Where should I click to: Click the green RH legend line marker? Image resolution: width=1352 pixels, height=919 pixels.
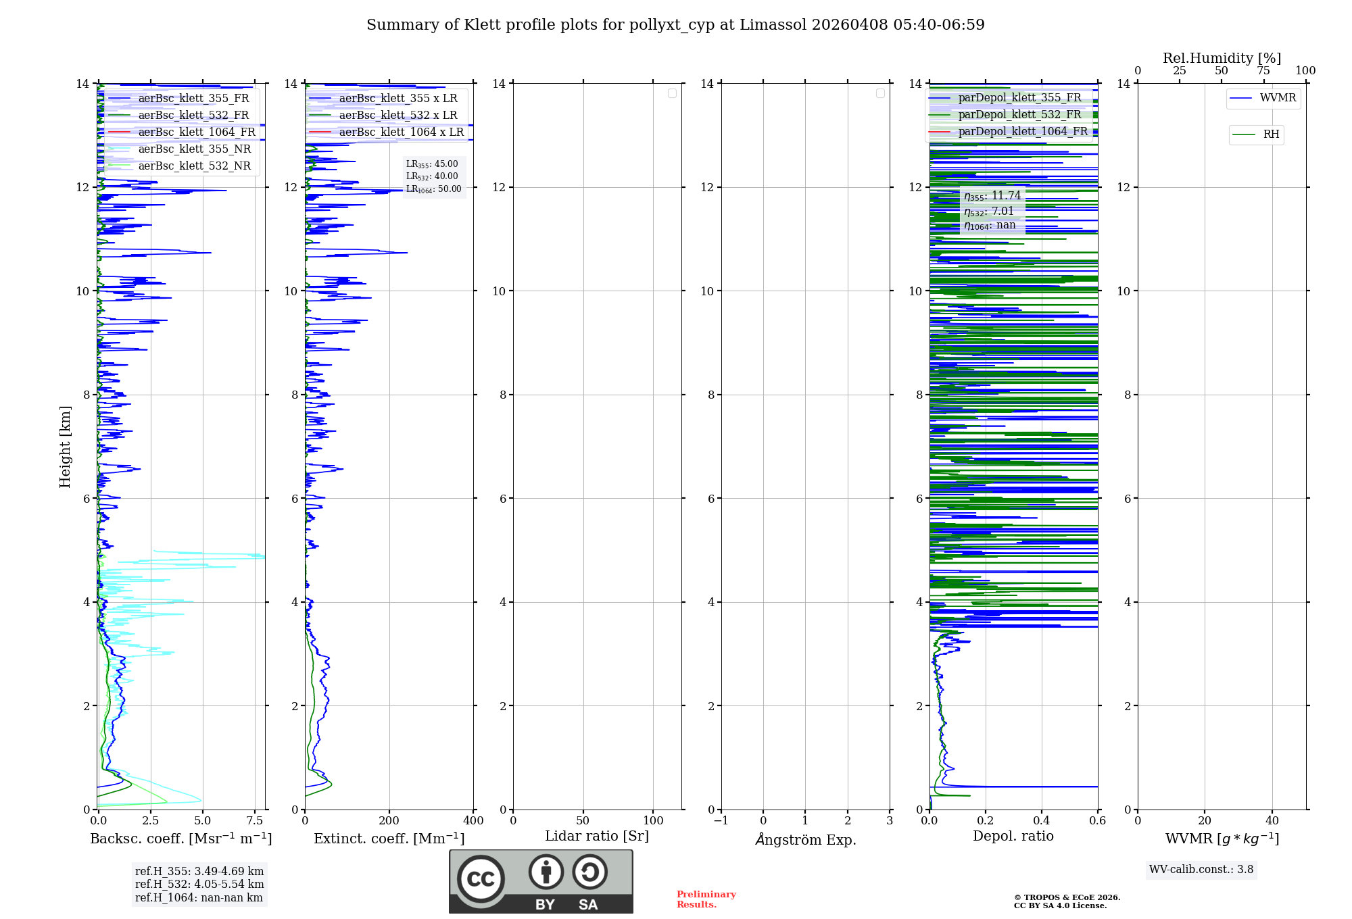[1244, 135]
